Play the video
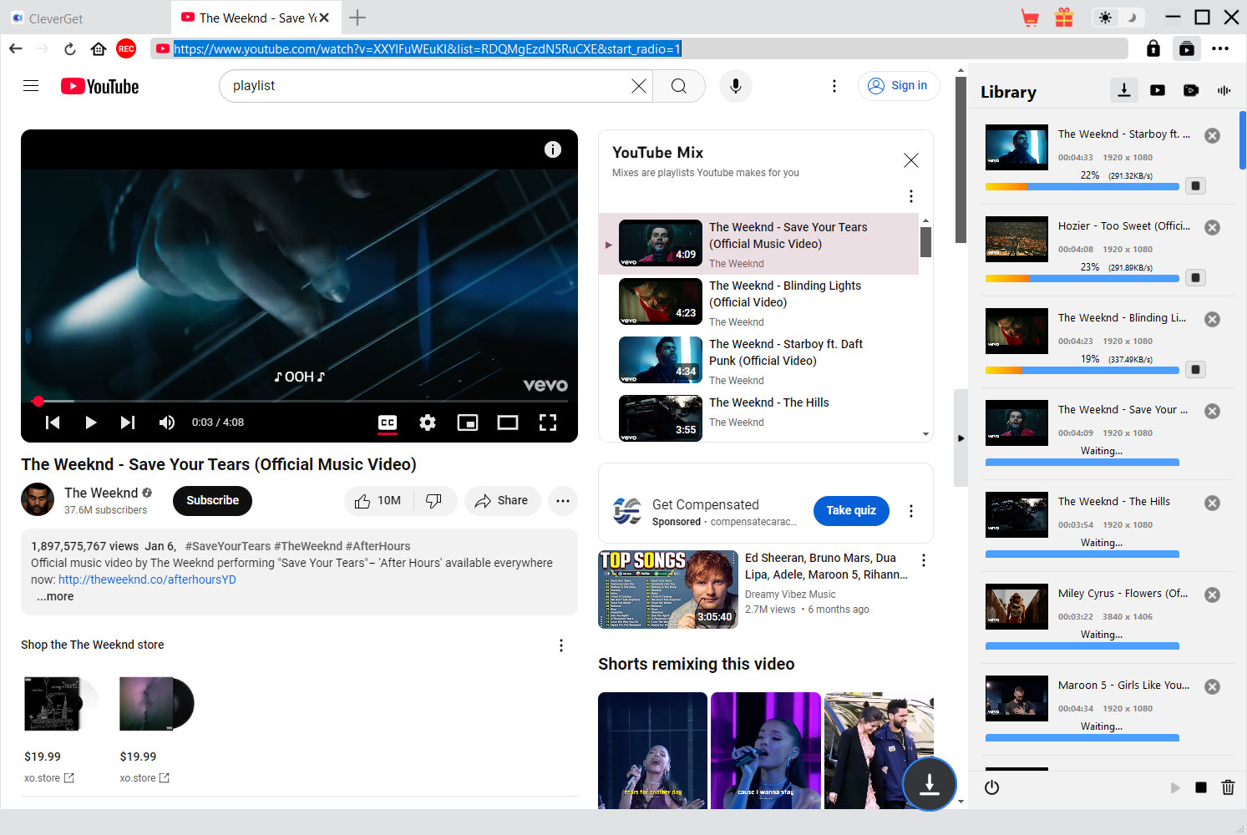 (90, 423)
